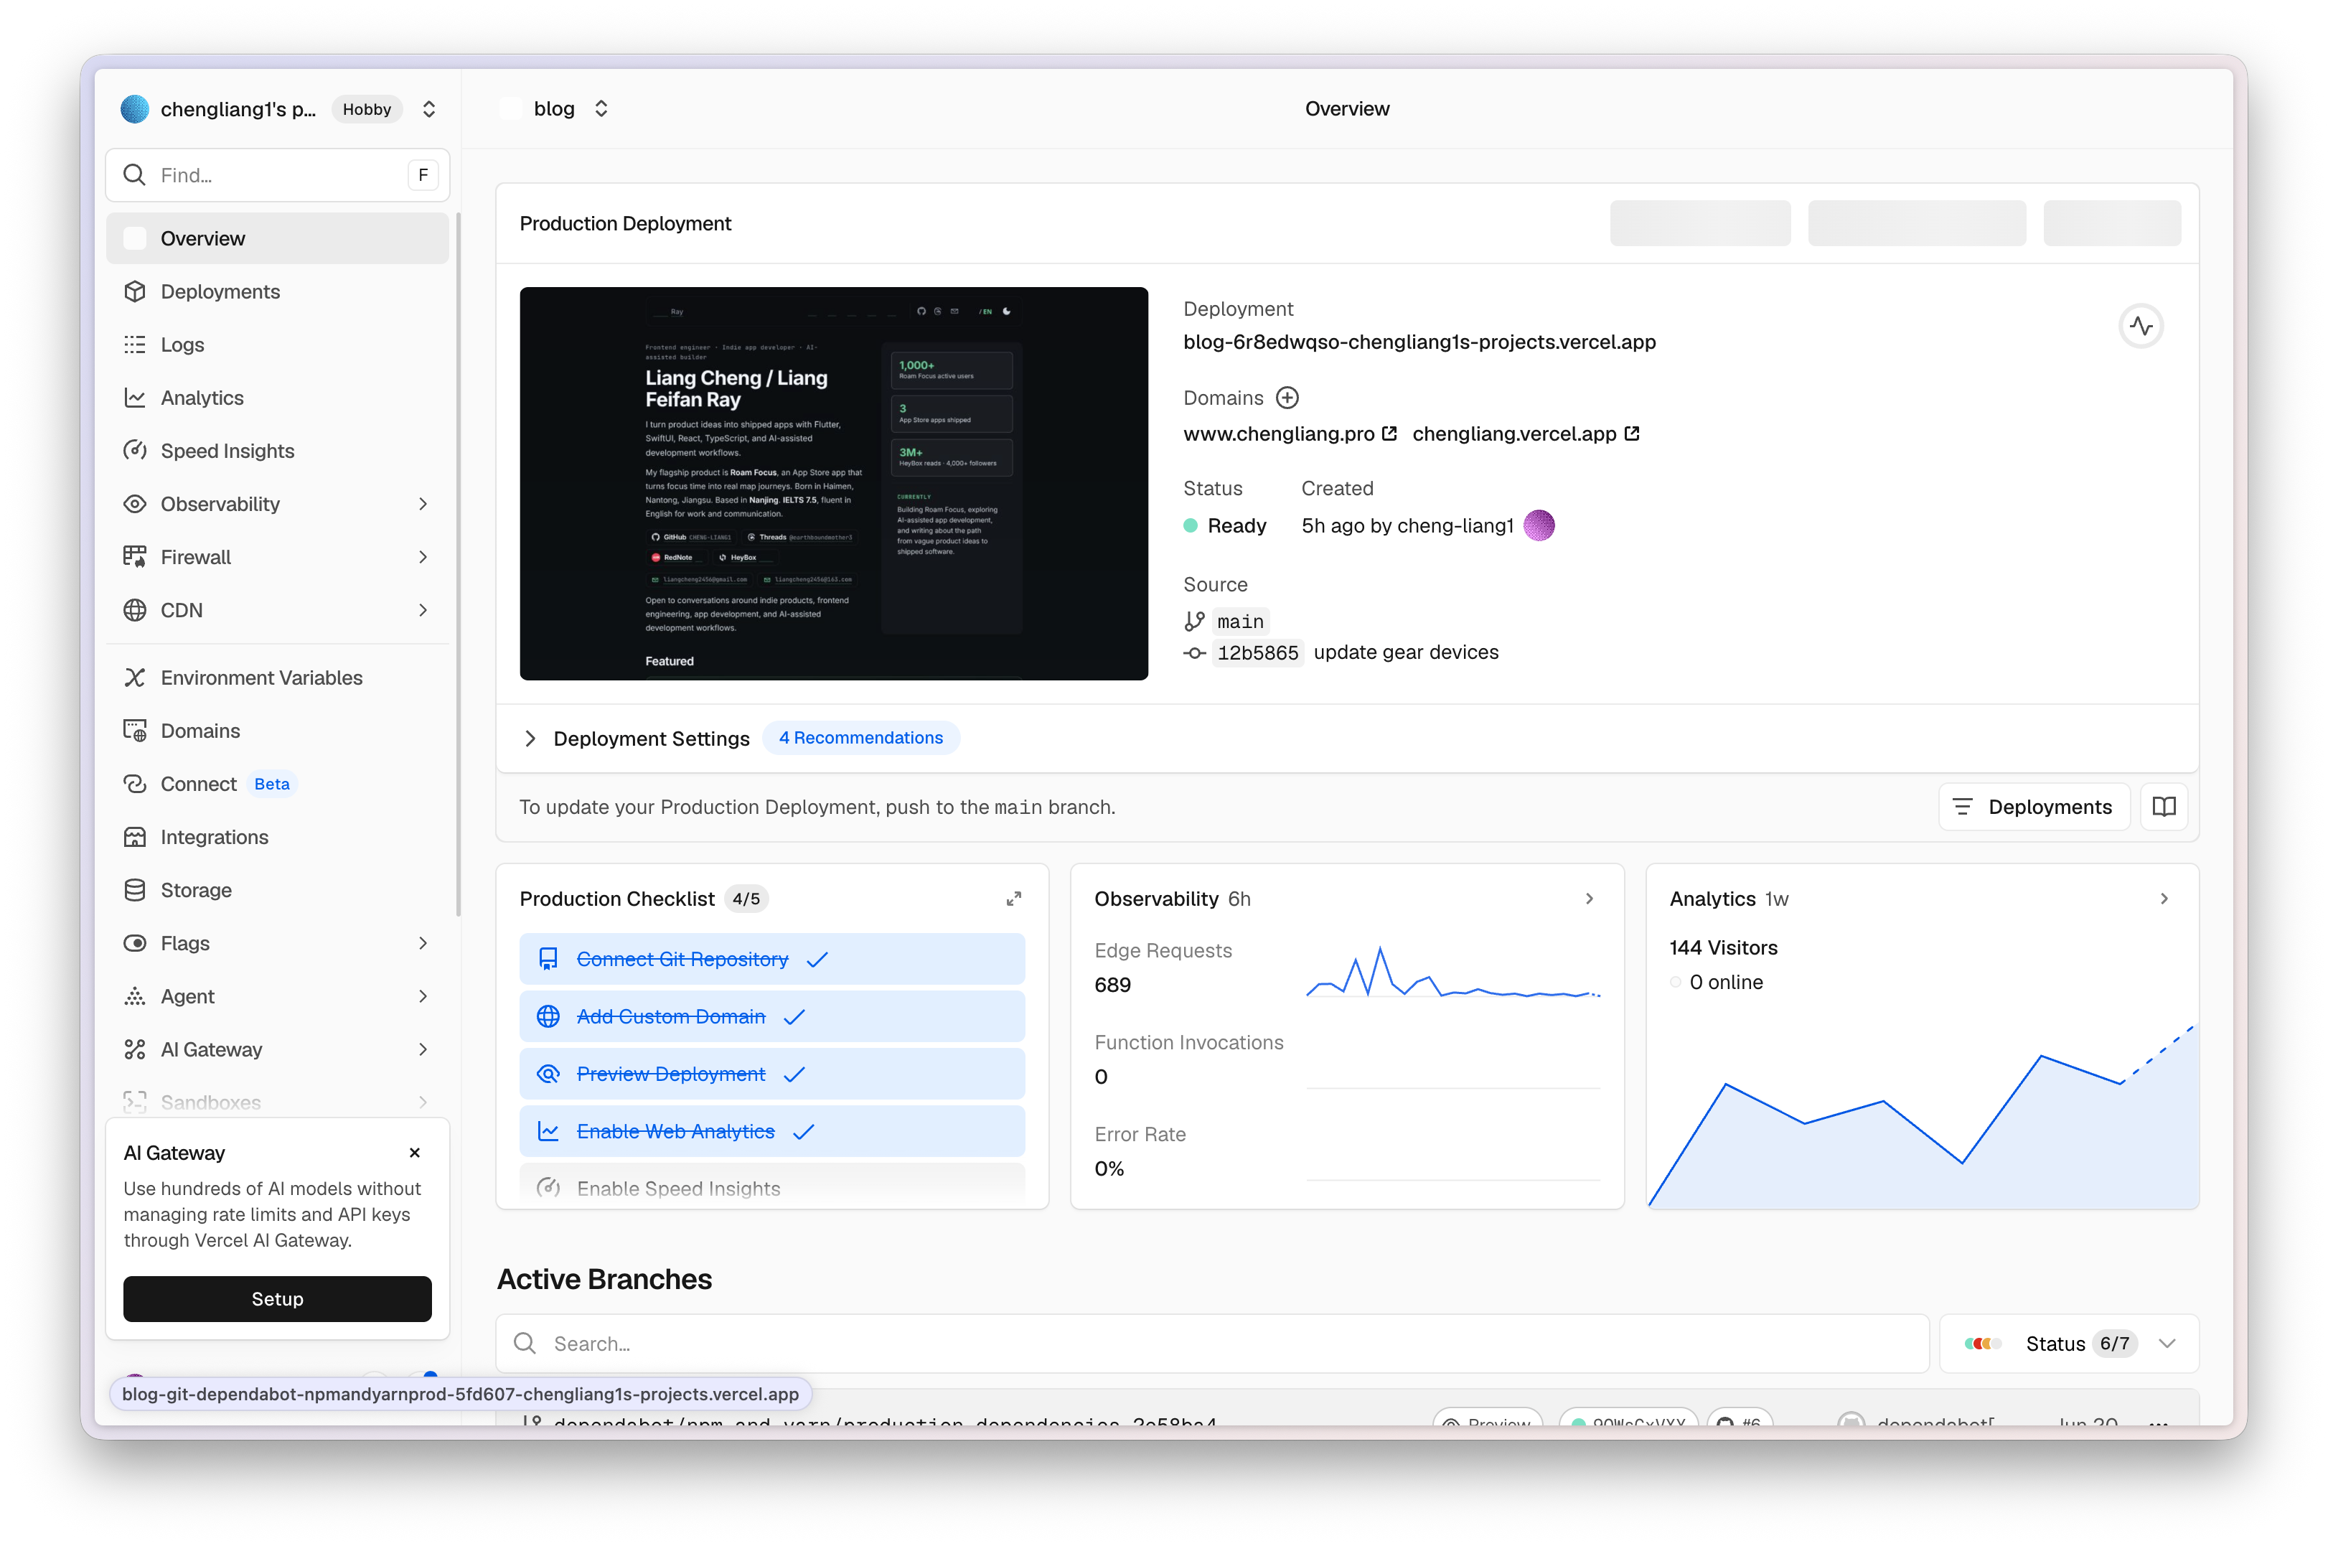Click the AI Gateway sidebar icon
The width and height of the screenshot is (2328, 1546).
[x=135, y=1050]
